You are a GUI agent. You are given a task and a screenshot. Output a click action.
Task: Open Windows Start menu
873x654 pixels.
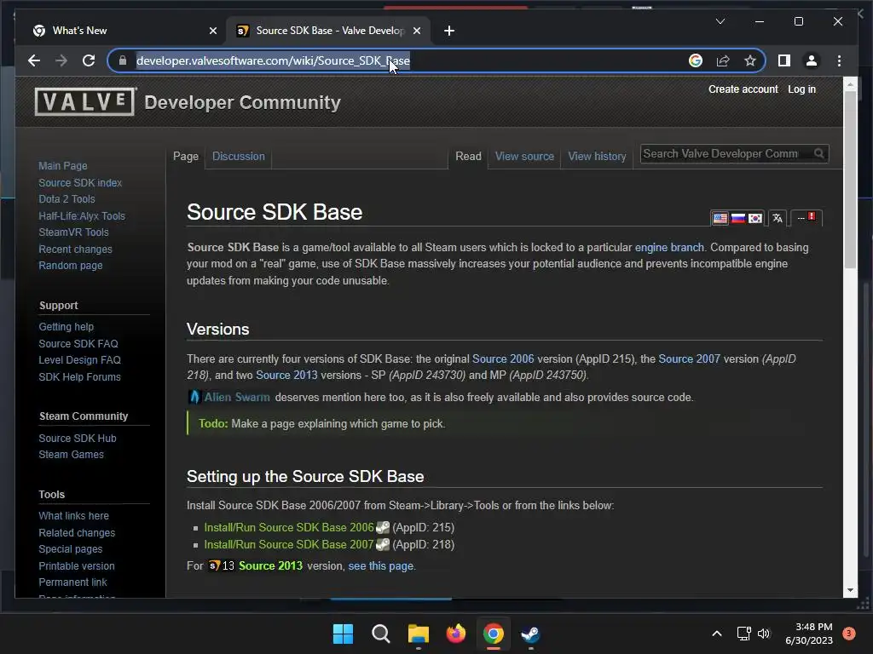pos(343,634)
